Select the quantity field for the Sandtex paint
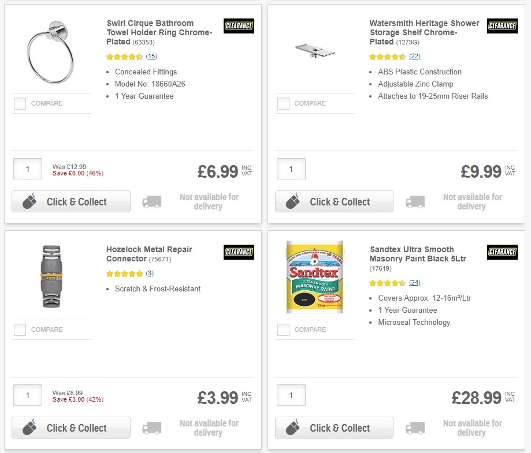 tap(291, 395)
